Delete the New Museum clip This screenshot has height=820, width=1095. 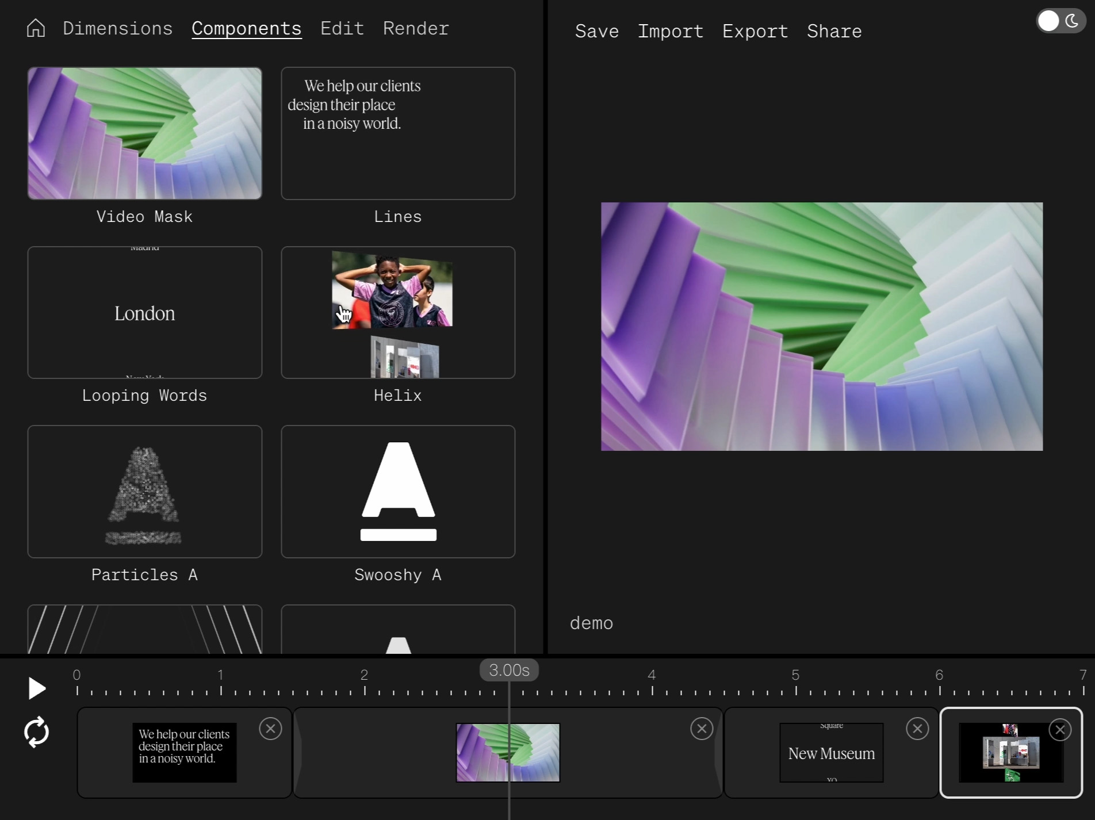coord(917,729)
